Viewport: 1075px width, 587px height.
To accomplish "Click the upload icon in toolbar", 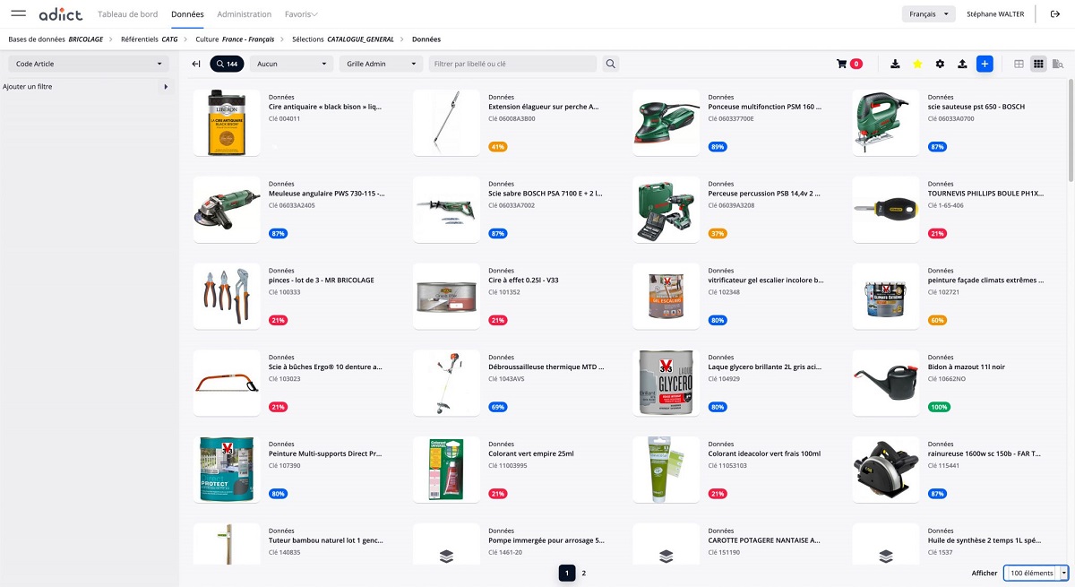I will pyautogui.click(x=962, y=64).
